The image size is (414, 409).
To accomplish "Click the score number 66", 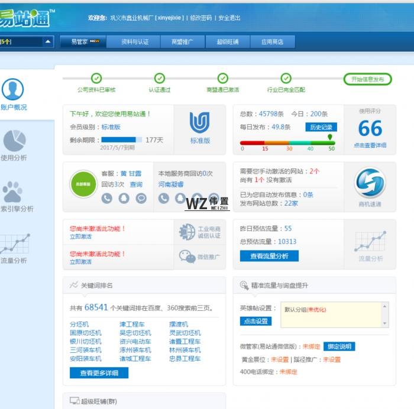I will (x=370, y=128).
